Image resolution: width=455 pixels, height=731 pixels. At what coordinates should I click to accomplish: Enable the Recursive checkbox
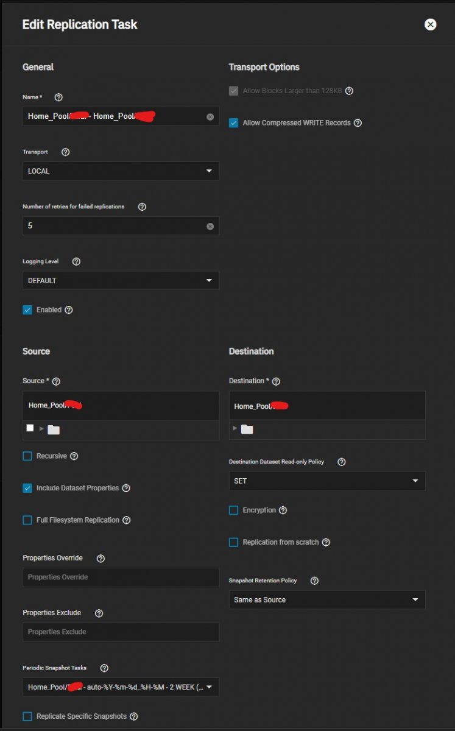coord(27,456)
